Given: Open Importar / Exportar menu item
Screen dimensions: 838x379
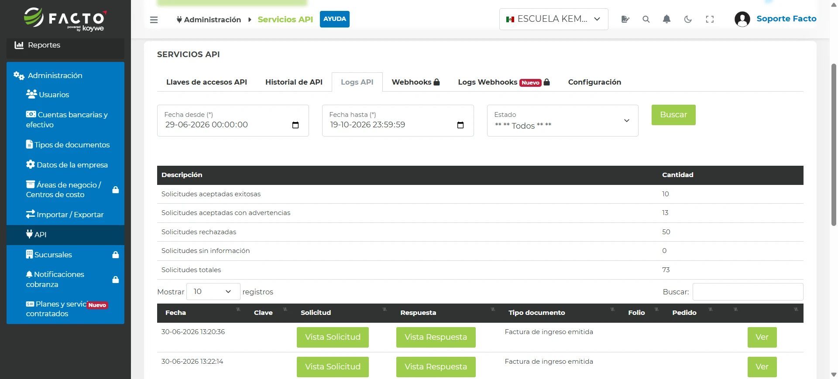Looking at the screenshot, I should [x=65, y=215].
